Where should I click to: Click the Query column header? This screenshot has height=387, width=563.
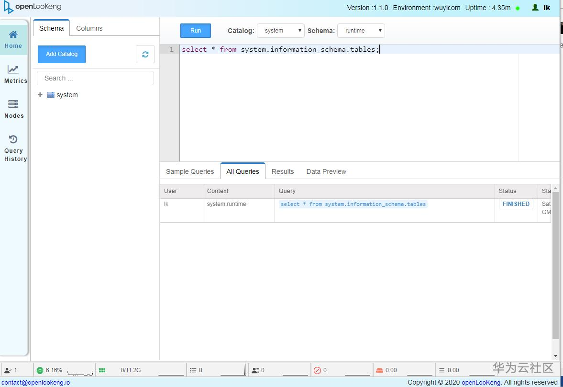(x=385, y=191)
